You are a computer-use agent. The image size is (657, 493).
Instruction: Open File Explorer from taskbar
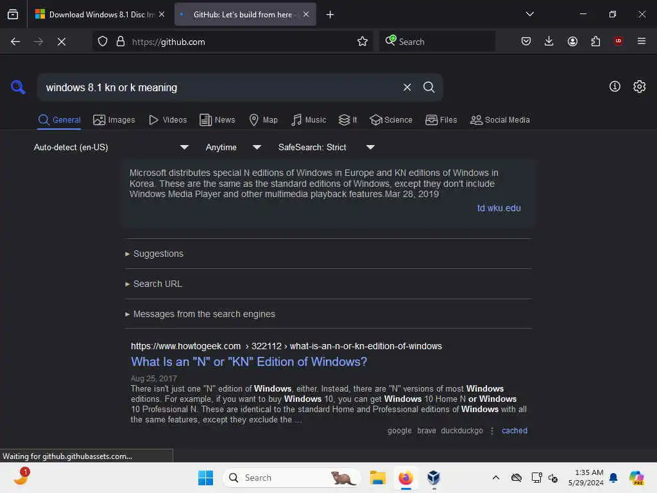click(x=377, y=478)
